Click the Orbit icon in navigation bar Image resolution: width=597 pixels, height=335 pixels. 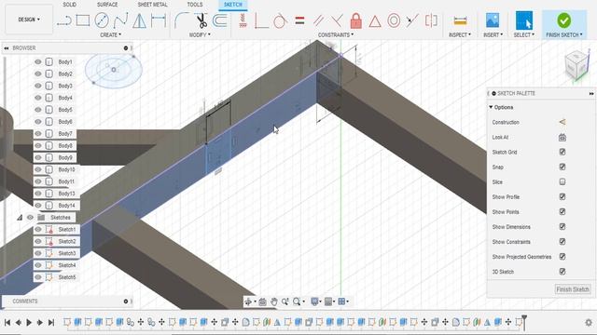pyautogui.click(x=249, y=301)
